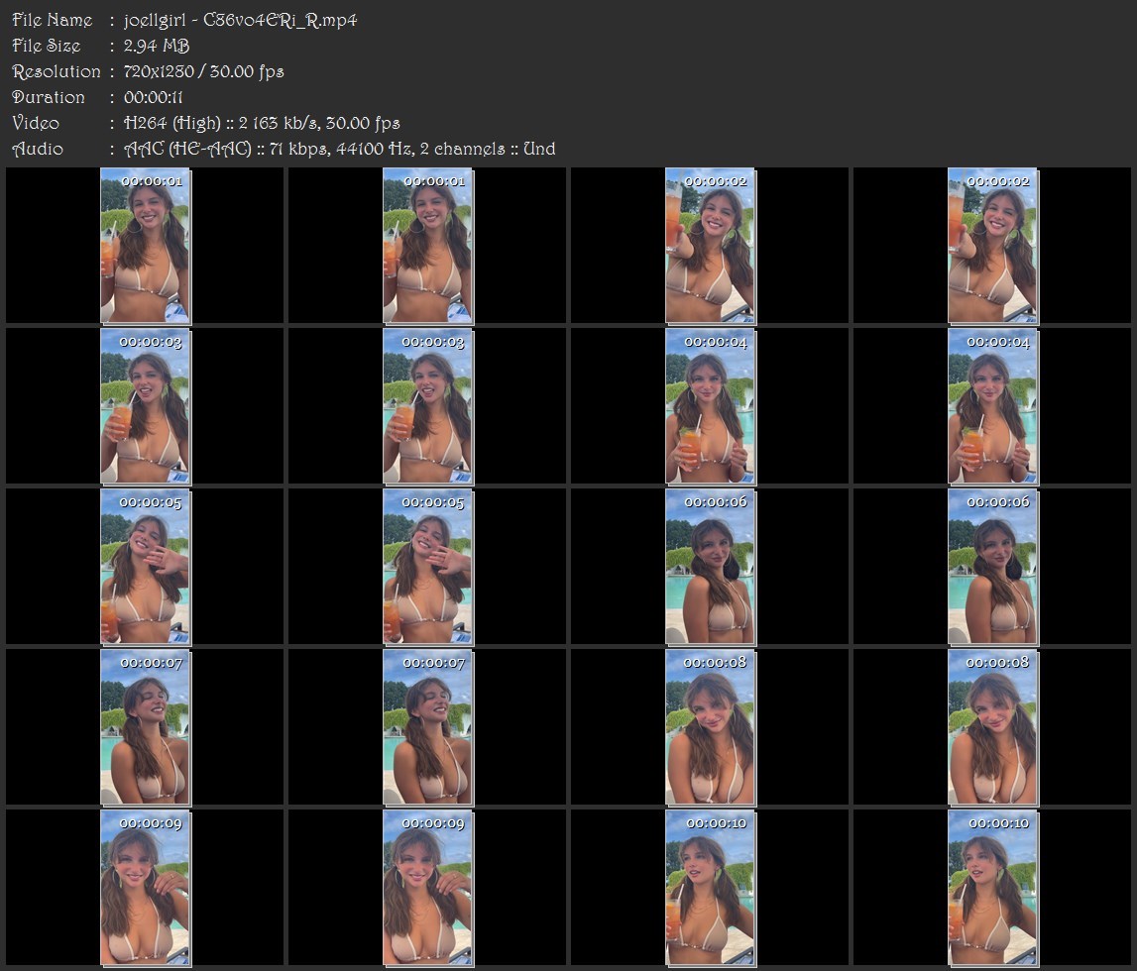
Task: Click the second 00:00:03 frame thumbnail
Action: [428, 406]
